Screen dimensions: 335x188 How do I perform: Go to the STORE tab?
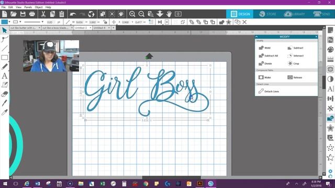click(x=267, y=14)
